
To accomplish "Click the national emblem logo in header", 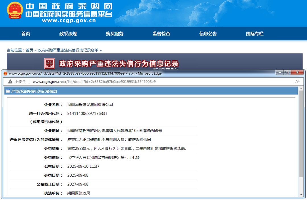I will point(14,10).
